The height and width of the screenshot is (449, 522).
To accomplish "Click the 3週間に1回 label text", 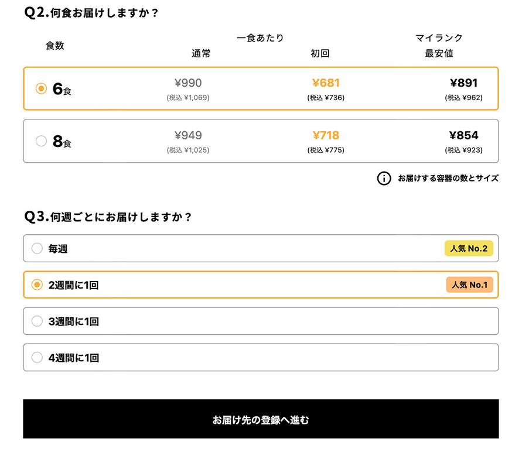I will (x=73, y=321).
